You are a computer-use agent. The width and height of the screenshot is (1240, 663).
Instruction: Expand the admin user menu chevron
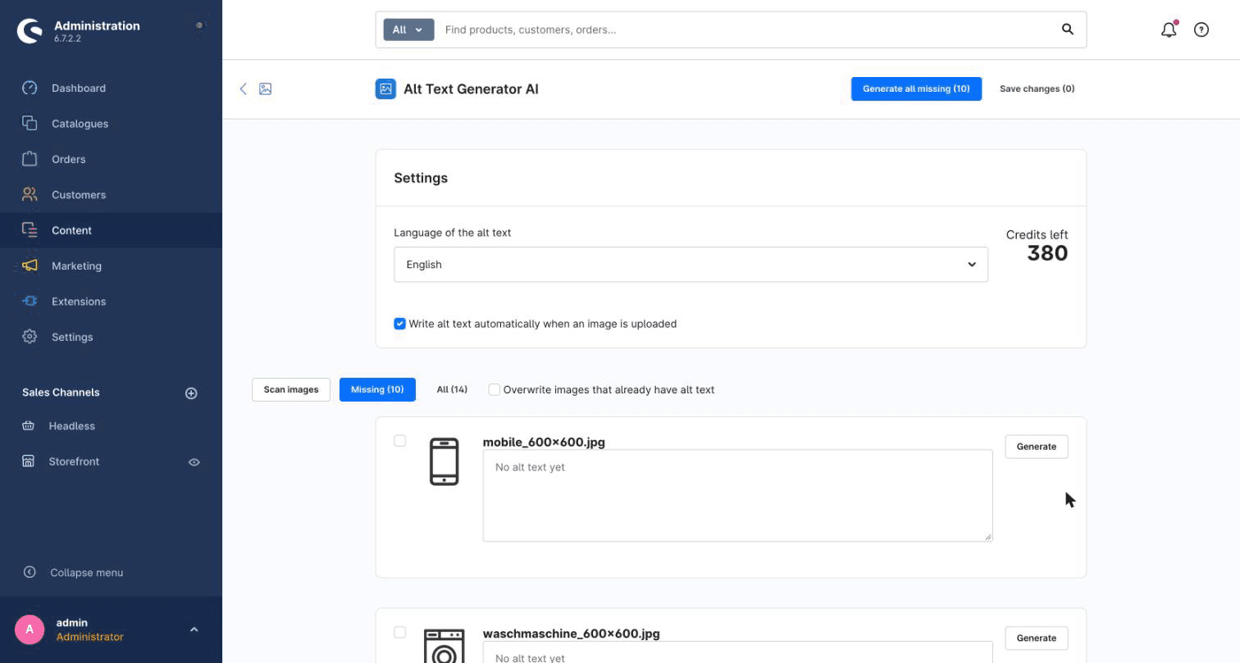pyautogui.click(x=194, y=629)
